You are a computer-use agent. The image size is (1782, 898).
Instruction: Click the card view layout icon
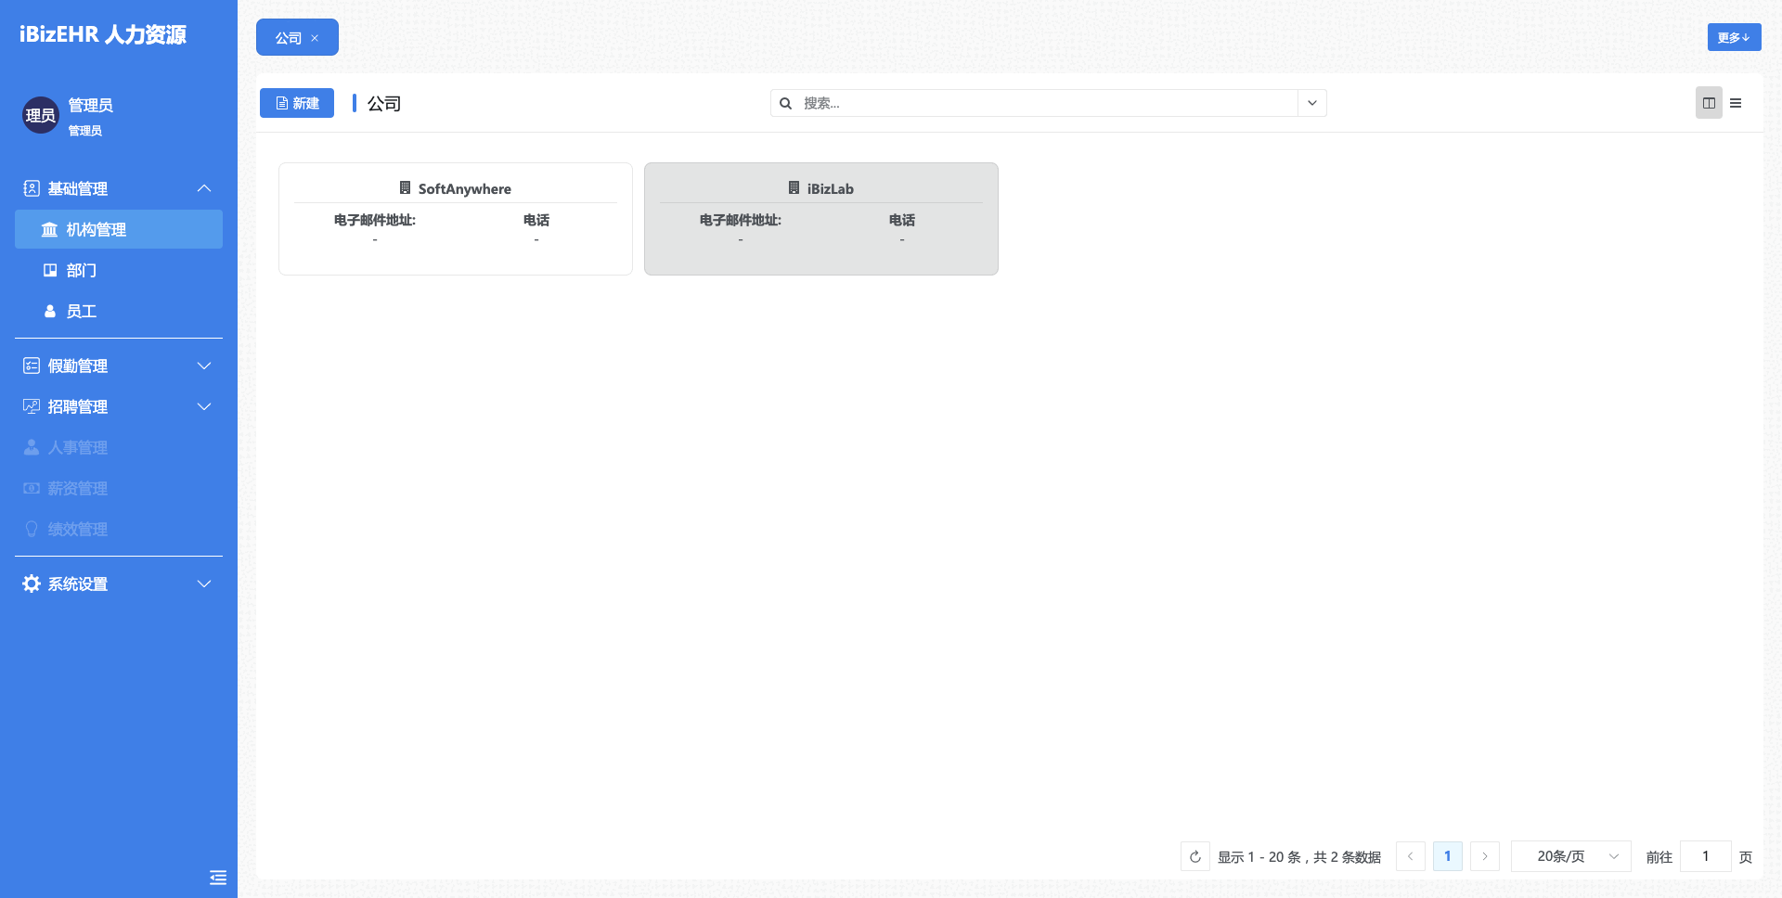click(1709, 103)
